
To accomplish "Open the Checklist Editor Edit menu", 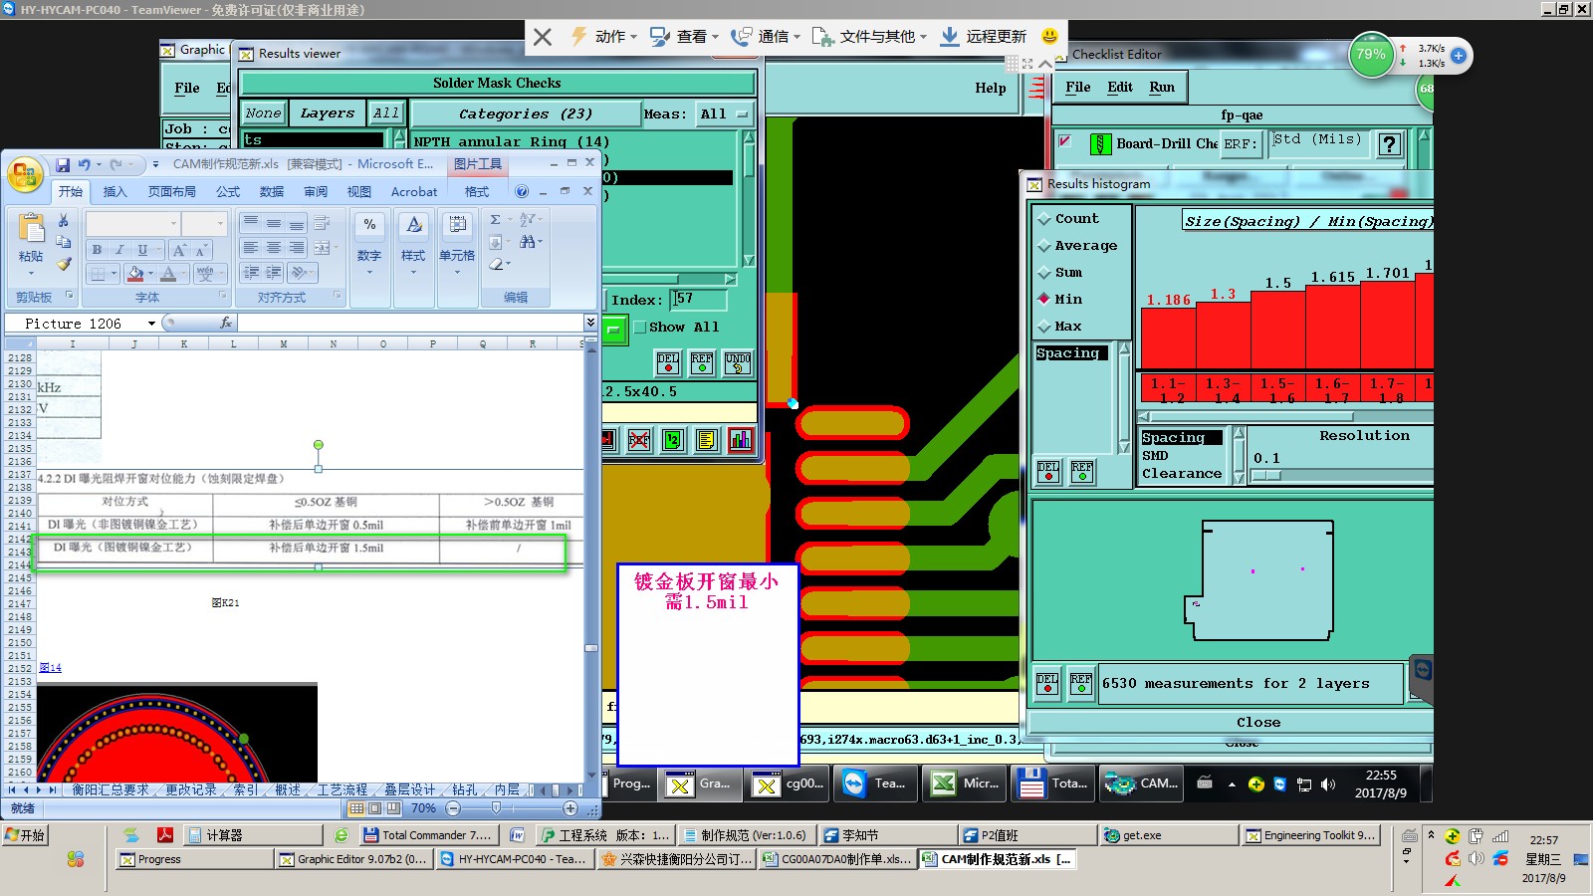I will click(1120, 88).
